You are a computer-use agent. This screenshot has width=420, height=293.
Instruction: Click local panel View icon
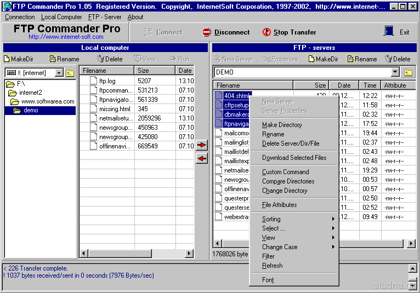(138, 59)
